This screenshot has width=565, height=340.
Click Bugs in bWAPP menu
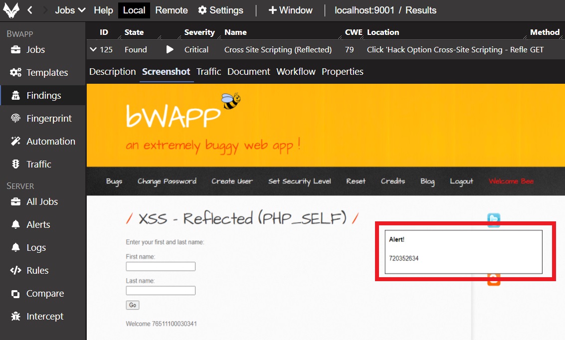[114, 181]
